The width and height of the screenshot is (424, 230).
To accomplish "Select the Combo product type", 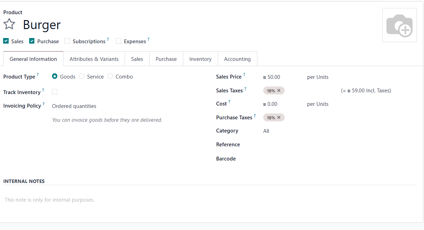I will 110,76.
